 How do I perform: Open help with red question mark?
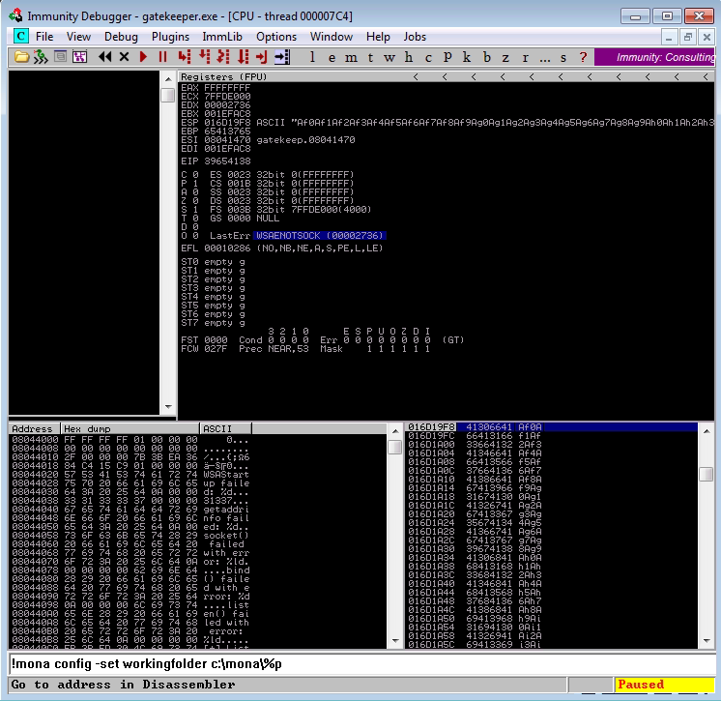click(x=583, y=57)
